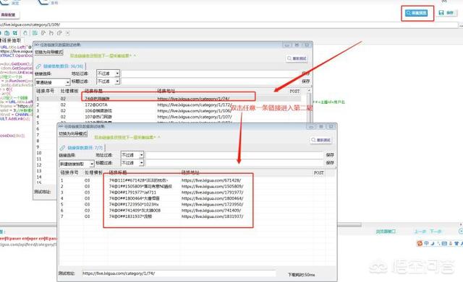Open the 7/7 link info tab in front window
The width and height of the screenshot is (463, 282).
(x=82, y=148)
